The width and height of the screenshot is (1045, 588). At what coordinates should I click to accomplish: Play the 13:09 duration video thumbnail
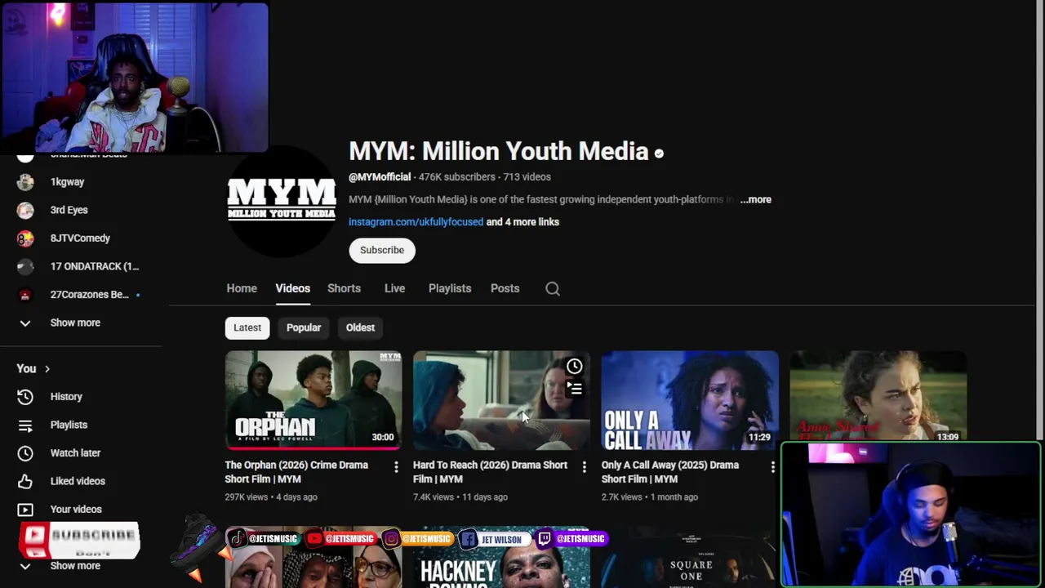click(x=878, y=397)
